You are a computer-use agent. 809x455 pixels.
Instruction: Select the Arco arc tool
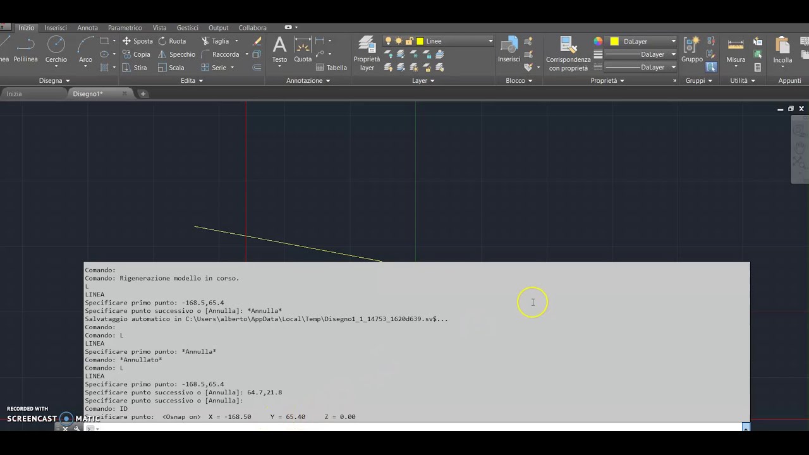tap(85, 51)
